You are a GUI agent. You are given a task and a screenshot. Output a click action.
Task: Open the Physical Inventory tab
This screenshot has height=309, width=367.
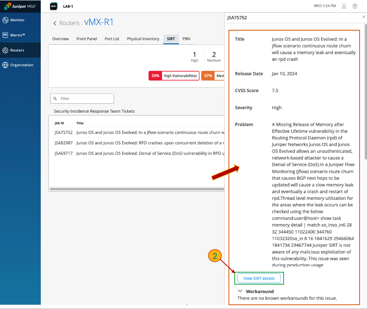143,39
